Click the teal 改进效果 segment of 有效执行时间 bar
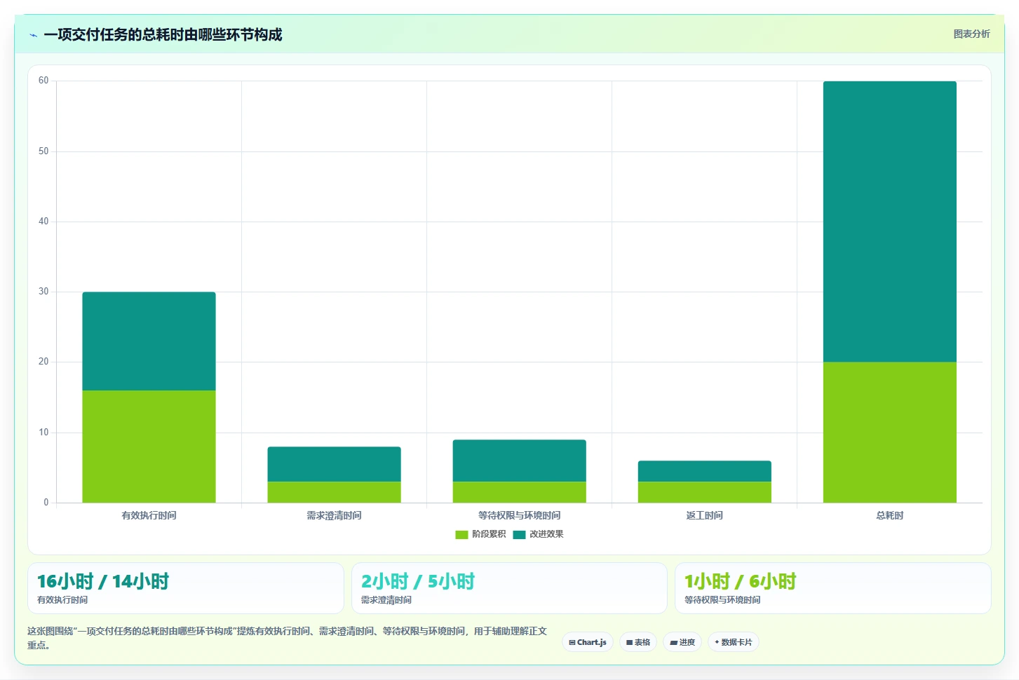Screen dimensions: 1019x680 149,341
